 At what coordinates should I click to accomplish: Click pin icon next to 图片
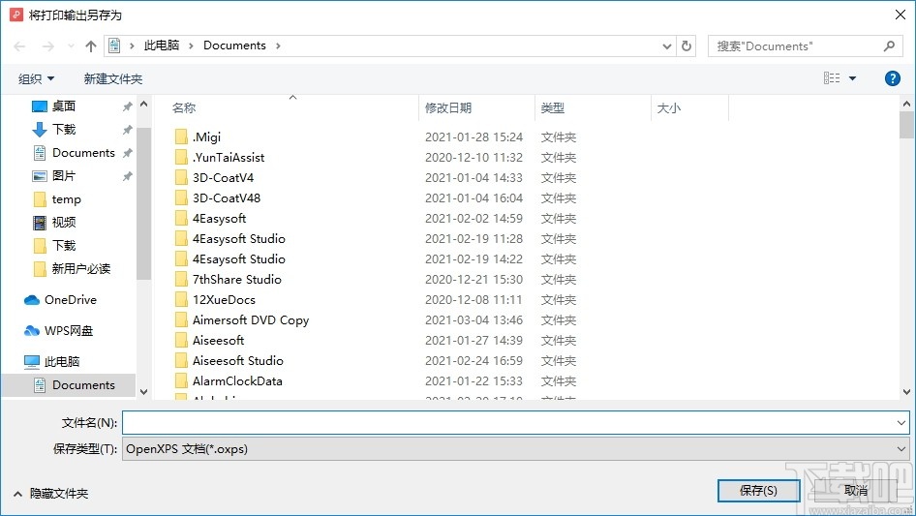pos(127,176)
